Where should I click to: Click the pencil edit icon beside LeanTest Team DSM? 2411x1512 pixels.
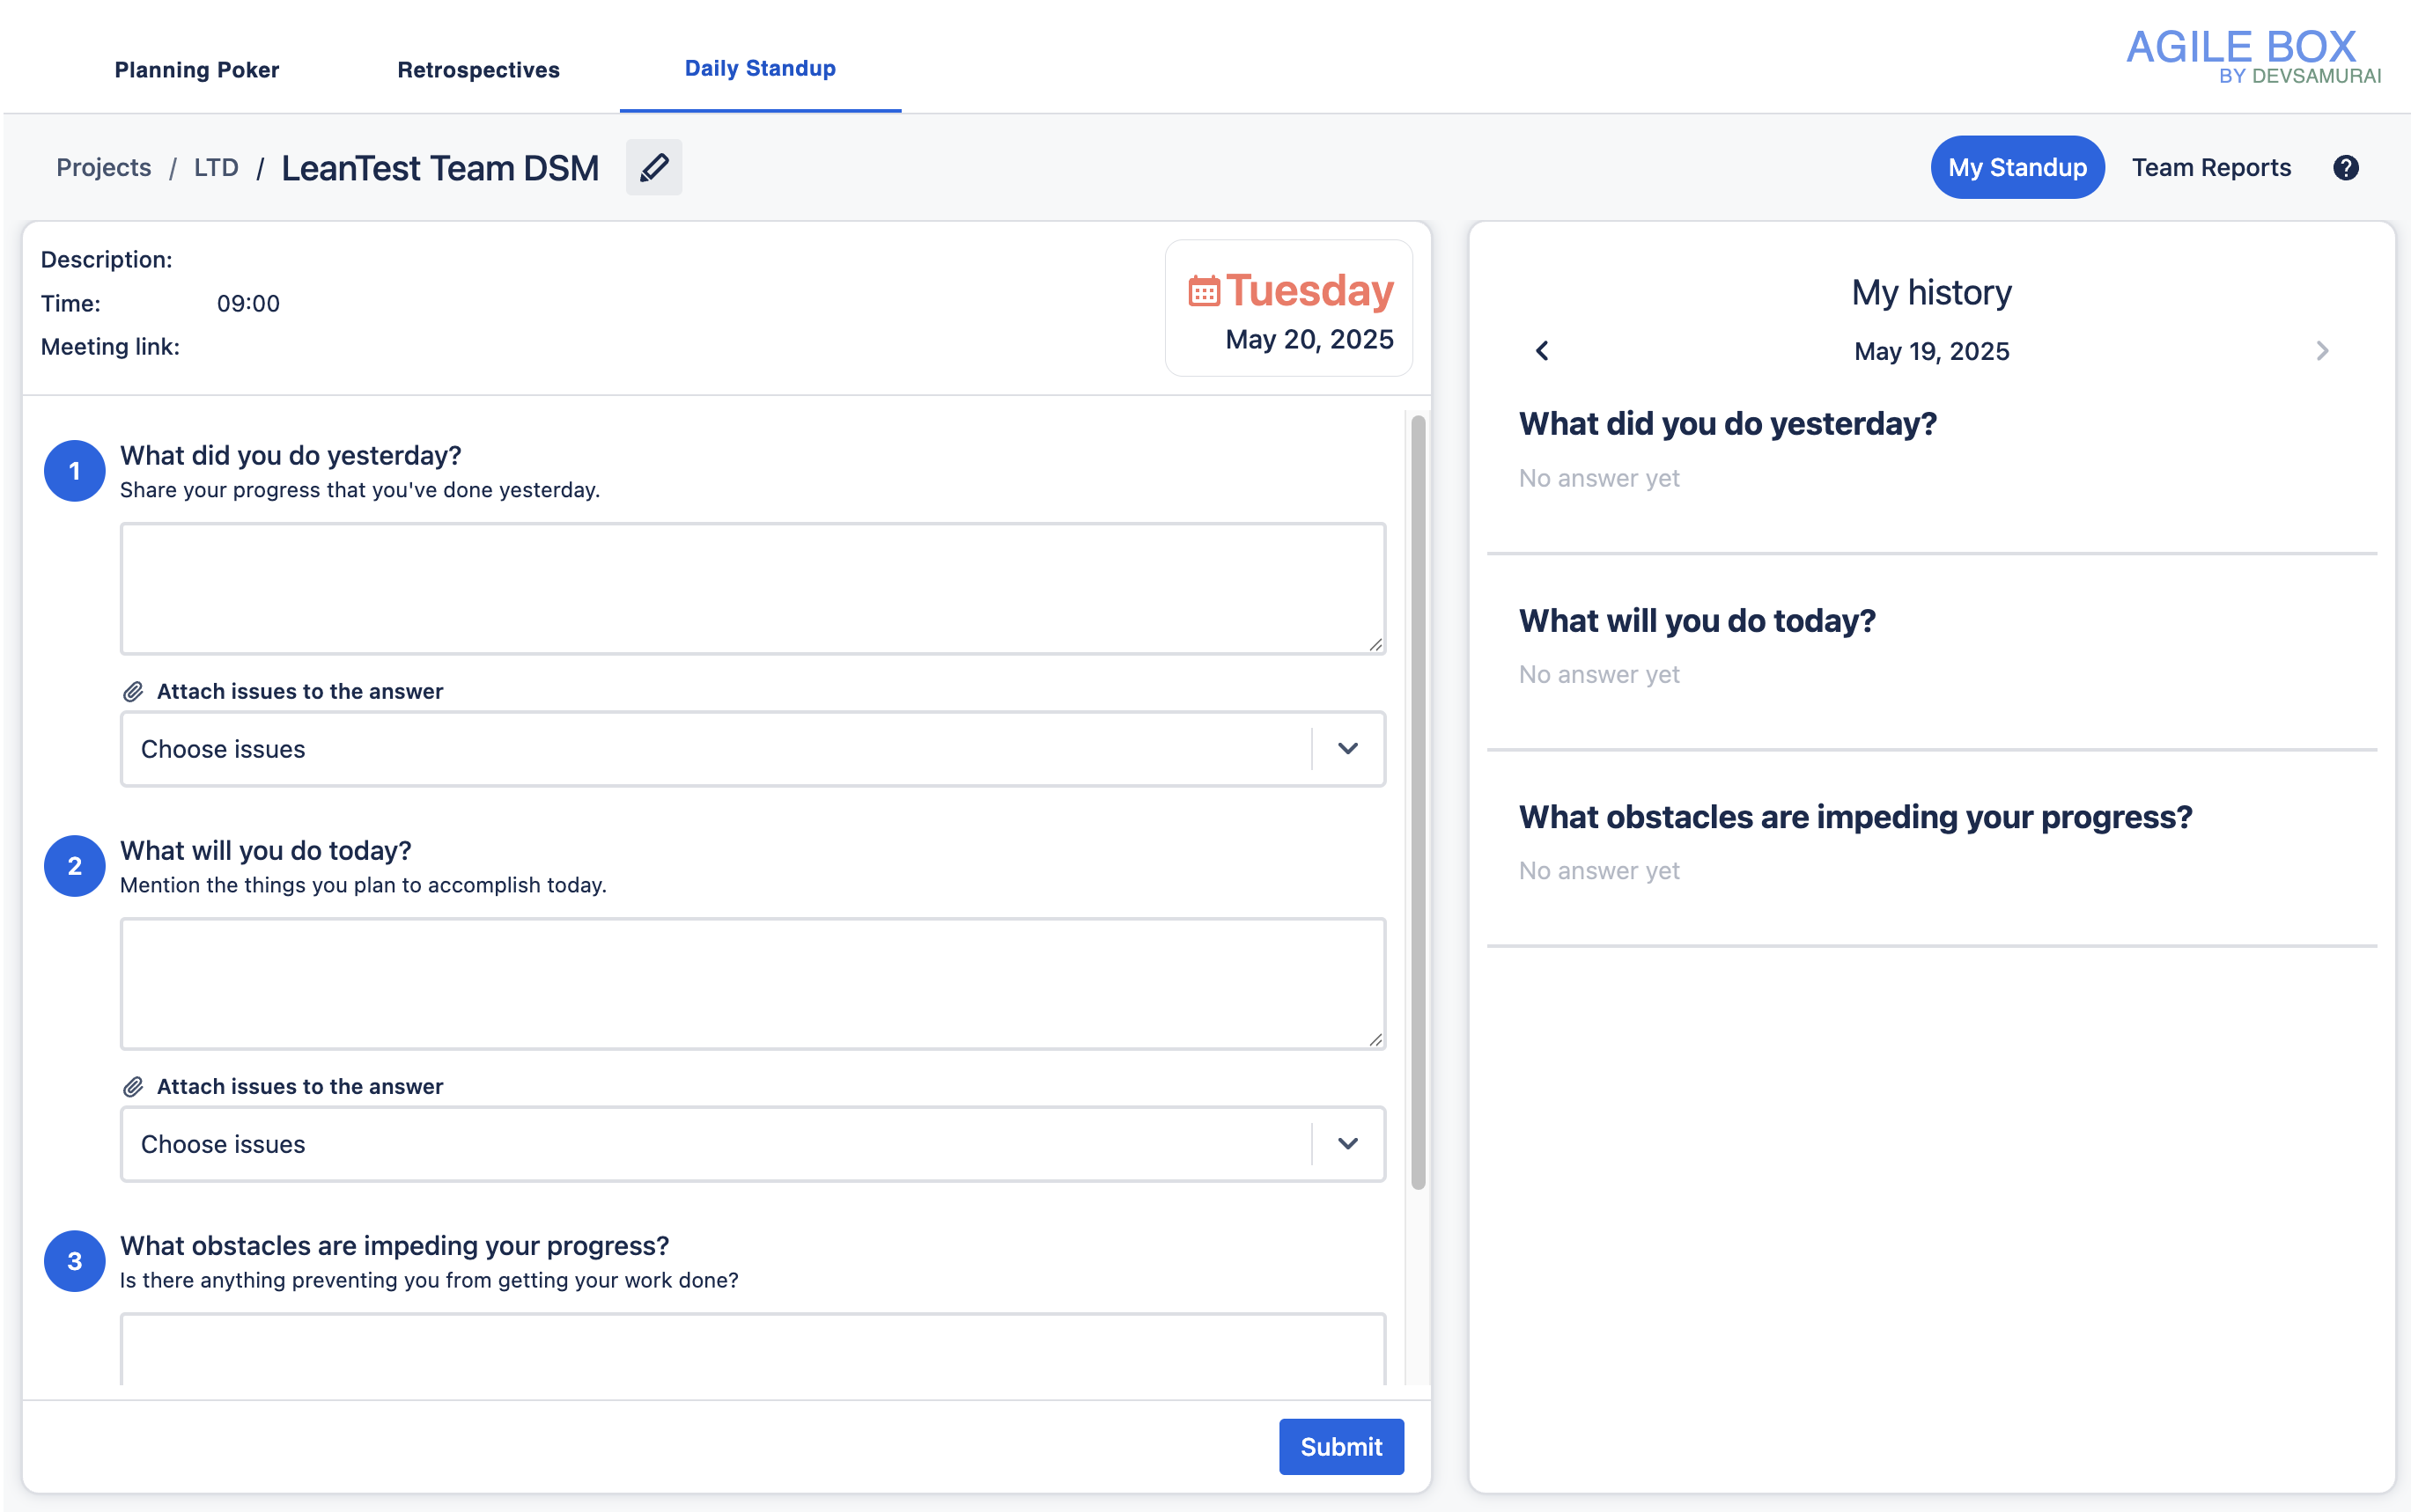pos(653,167)
